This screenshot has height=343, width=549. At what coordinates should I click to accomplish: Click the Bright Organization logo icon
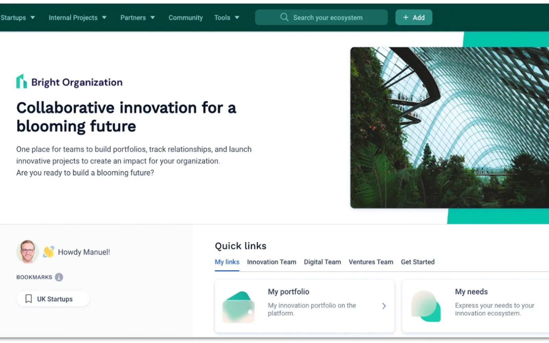click(x=21, y=82)
